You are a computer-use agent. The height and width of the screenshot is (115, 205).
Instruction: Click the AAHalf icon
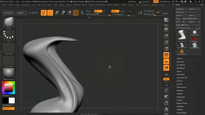click(166, 49)
